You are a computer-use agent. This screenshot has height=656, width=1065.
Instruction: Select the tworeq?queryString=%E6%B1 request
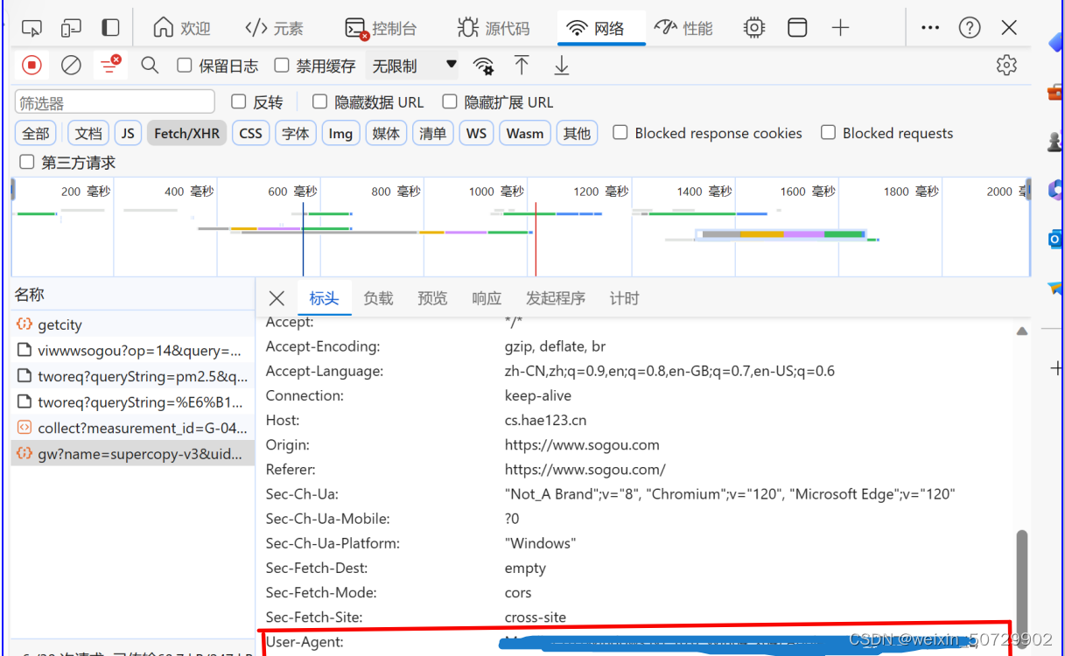pos(133,402)
